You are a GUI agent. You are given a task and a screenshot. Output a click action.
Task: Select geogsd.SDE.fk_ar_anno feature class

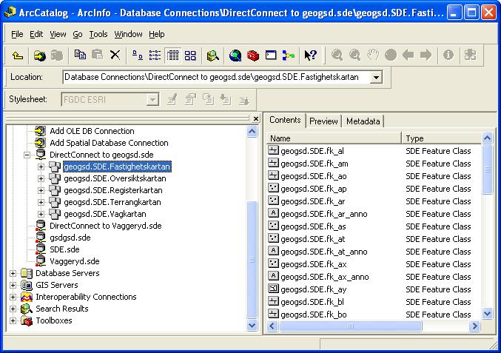324,214
